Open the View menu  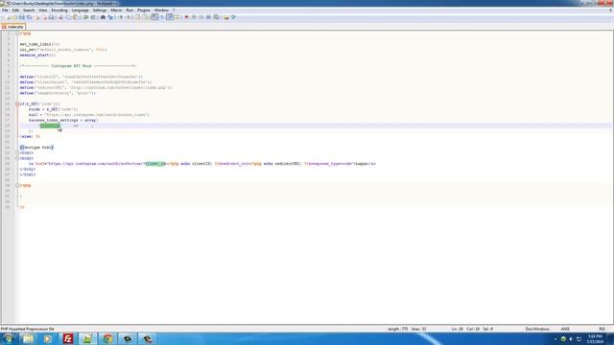42,11
